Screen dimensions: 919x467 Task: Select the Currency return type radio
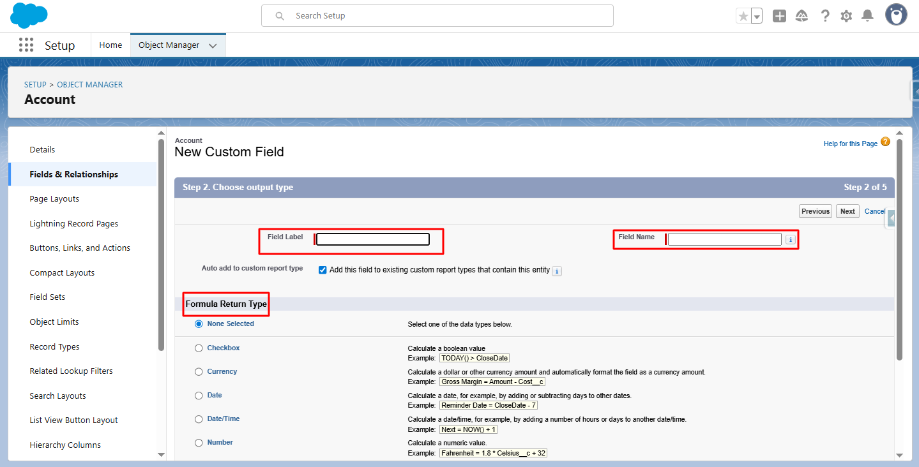199,372
